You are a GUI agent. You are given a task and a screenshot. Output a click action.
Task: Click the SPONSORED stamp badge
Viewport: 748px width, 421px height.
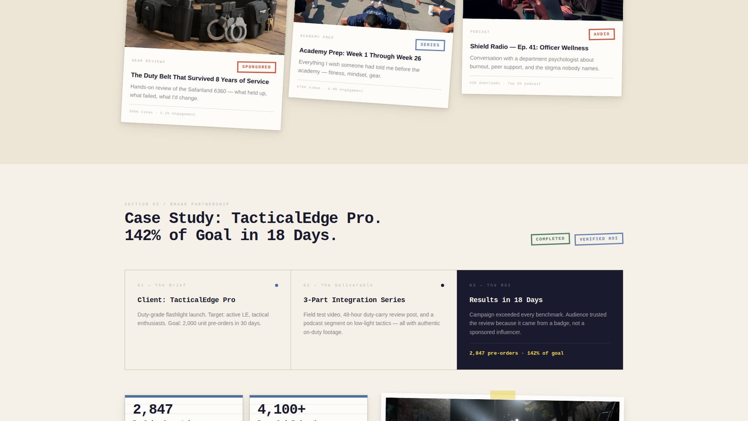coord(256,67)
